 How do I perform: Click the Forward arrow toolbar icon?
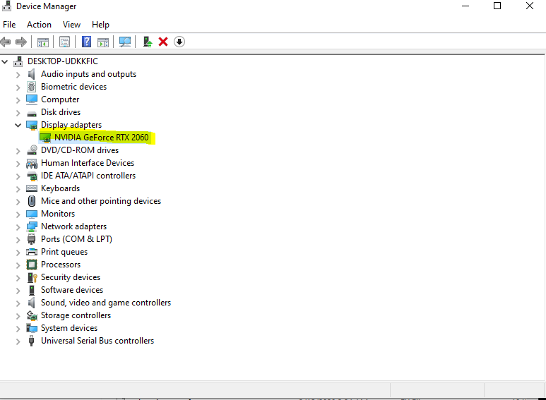(x=21, y=42)
